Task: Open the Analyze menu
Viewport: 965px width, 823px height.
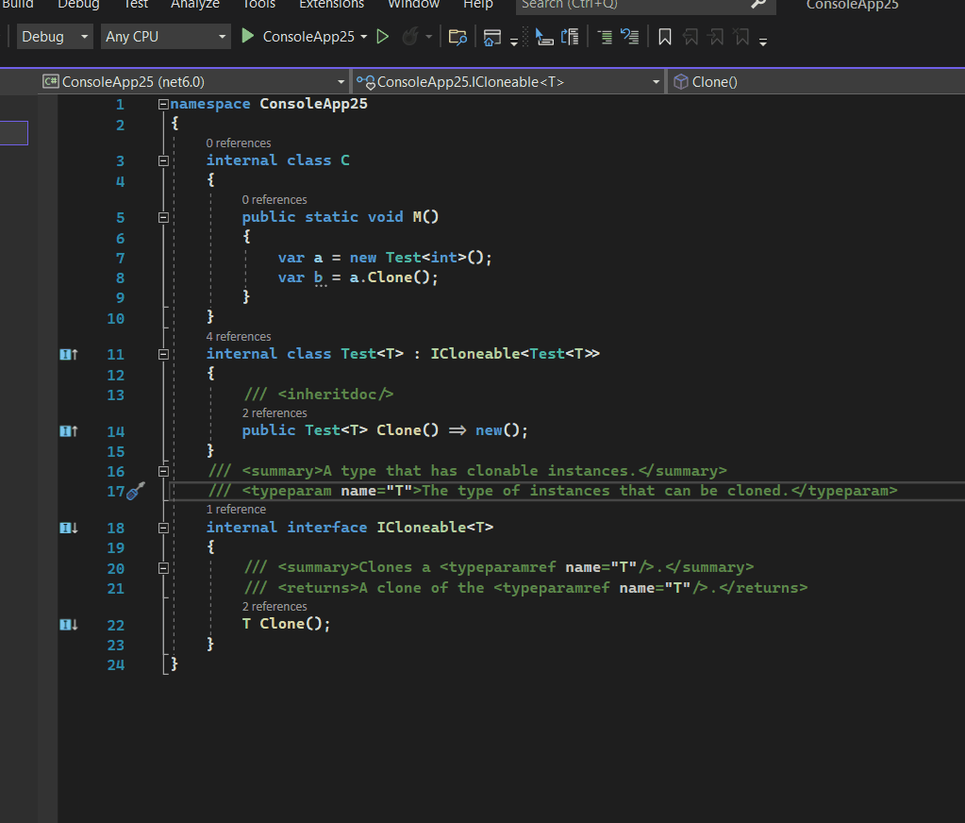Action: (195, 4)
